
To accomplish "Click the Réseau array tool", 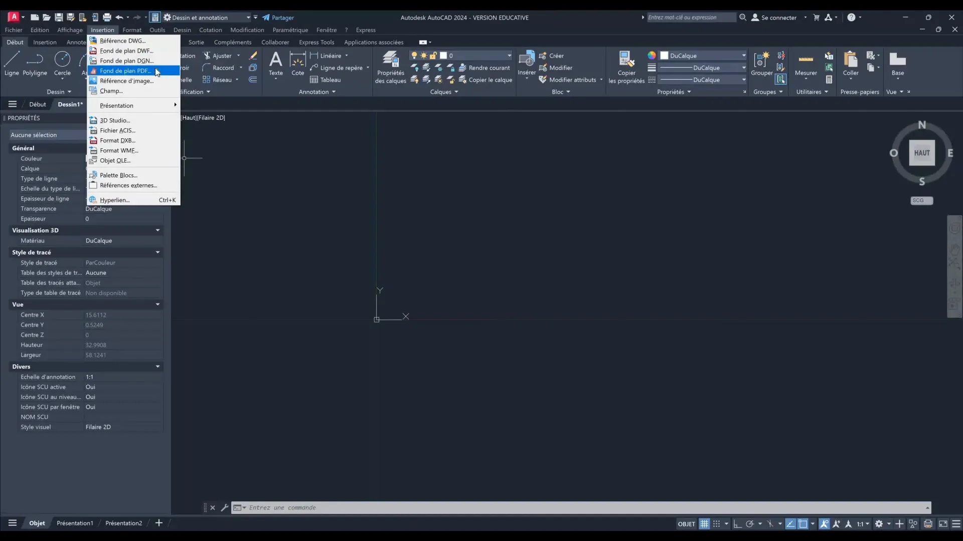I will [x=217, y=80].
